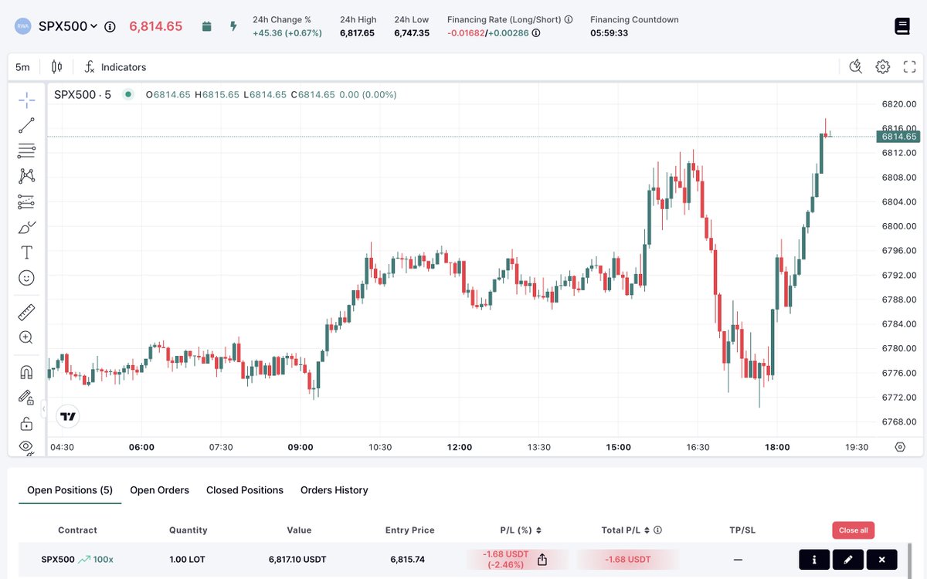Select the XABCD pattern tool
The image size is (927, 579).
(26, 176)
